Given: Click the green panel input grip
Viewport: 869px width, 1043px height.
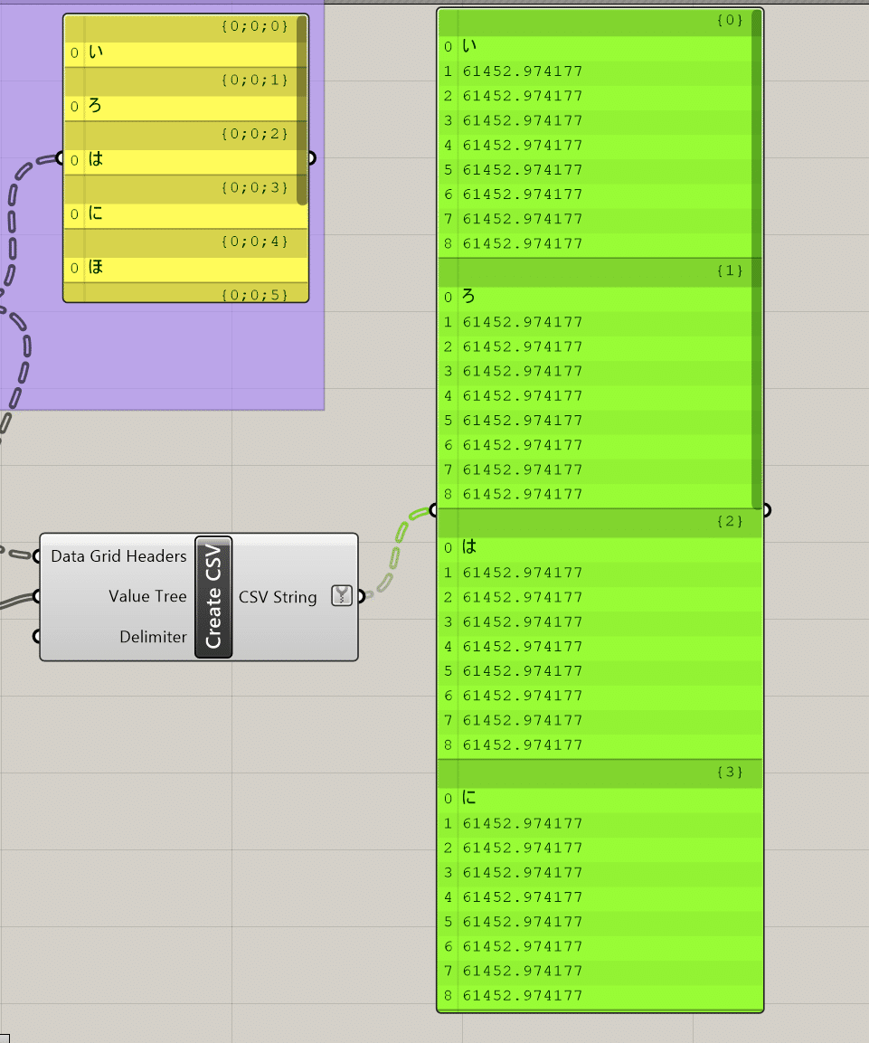Looking at the screenshot, I should 434,510.
